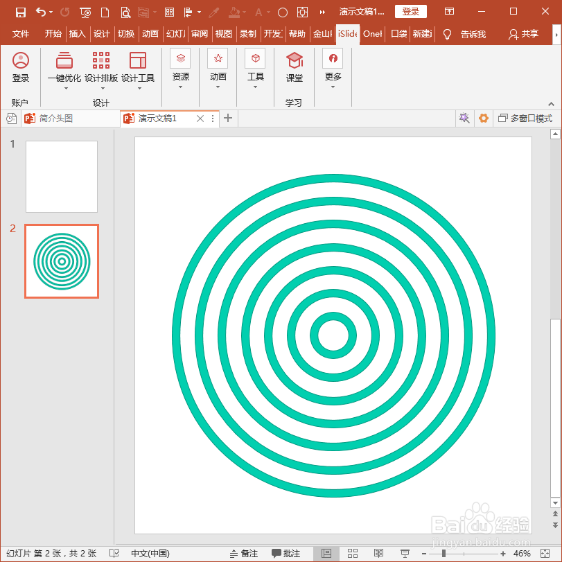Click the fit-to-frame icon in title bar

(x=302, y=12)
